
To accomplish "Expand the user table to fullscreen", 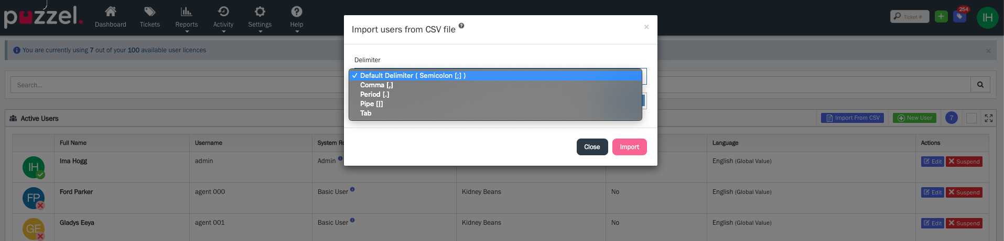I will [988, 118].
